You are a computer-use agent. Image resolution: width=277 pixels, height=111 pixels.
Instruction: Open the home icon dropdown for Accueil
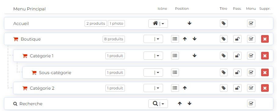(x=158, y=23)
